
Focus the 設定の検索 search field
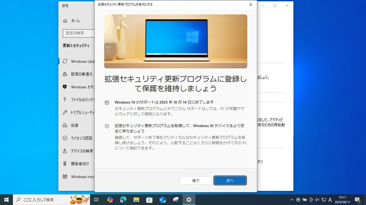(79, 33)
